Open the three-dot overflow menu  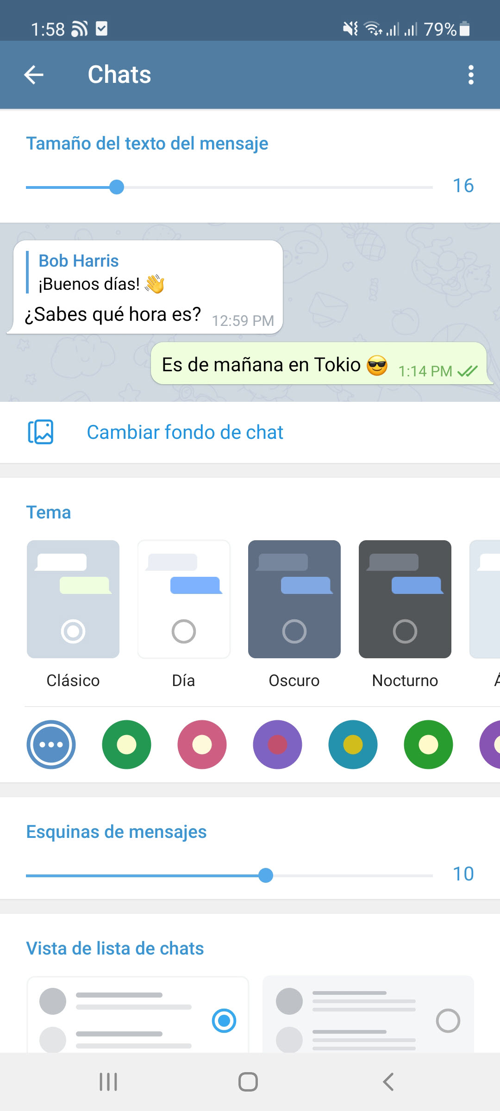[x=471, y=75]
